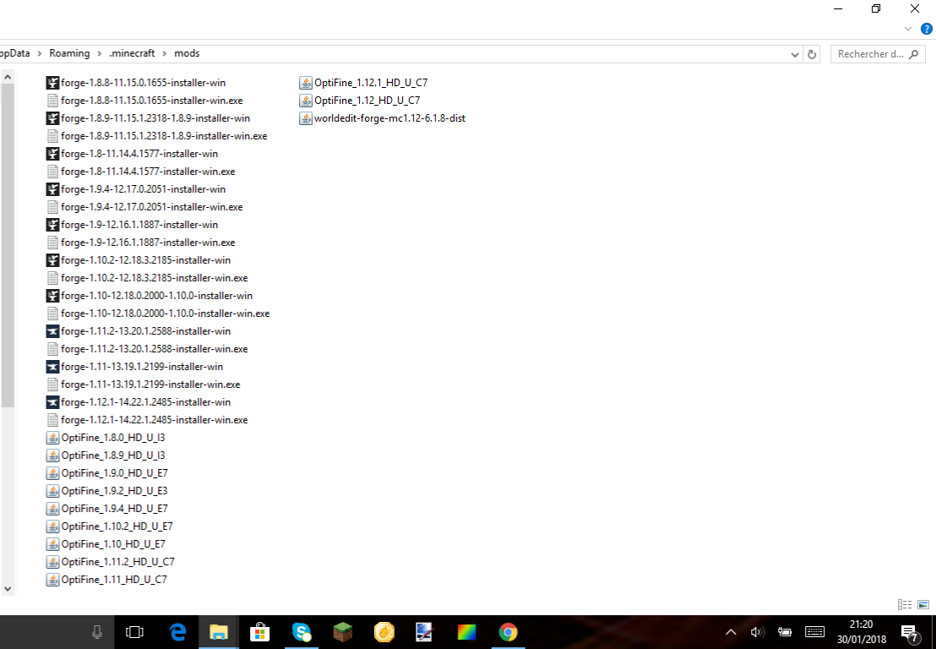Switch to large icons view layout
The image size is (936, 649).
(922, 605)
